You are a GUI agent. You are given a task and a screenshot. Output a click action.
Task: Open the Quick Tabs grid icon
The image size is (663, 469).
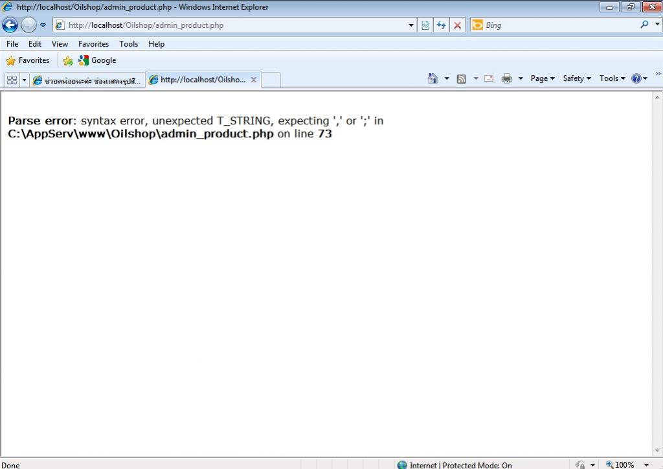(x=12, y=80)
